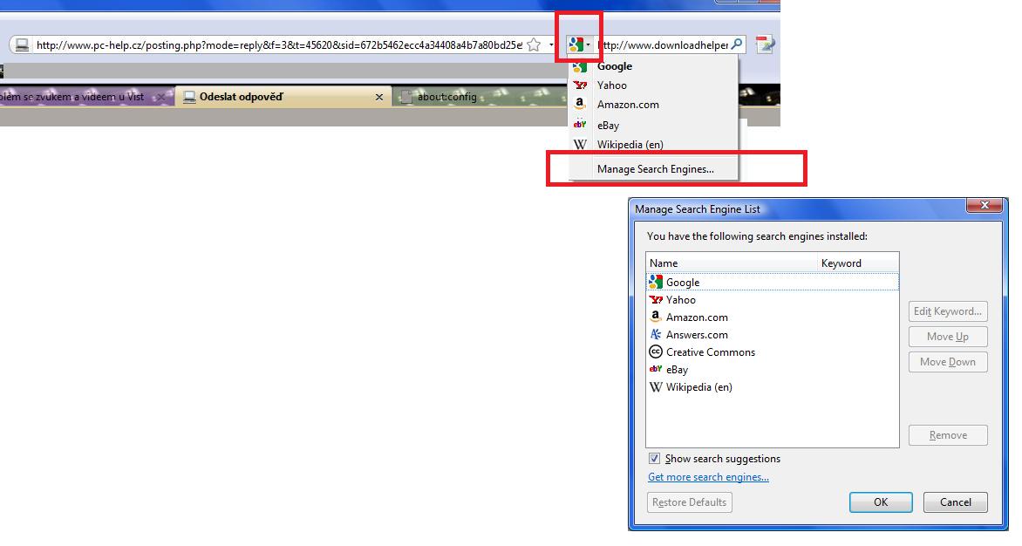
Task: Click the page icon beside the URL bar
Action: 22,45
